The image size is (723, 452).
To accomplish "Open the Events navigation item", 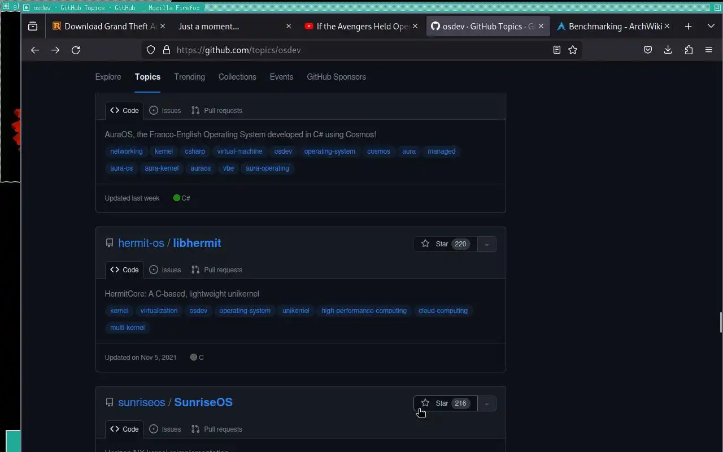I will (x=281, y=77).
